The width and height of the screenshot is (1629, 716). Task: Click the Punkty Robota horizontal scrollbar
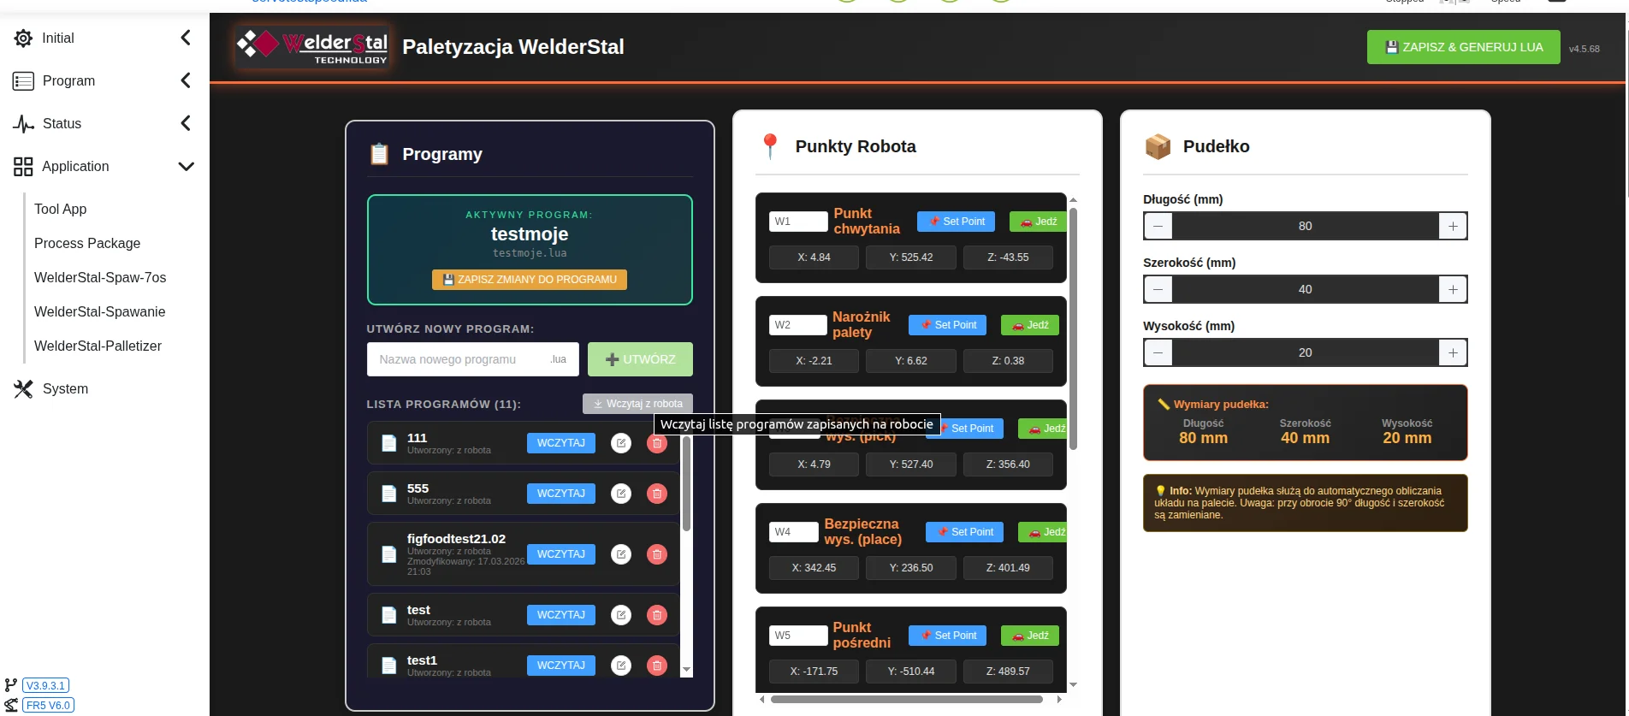[907, 699]
